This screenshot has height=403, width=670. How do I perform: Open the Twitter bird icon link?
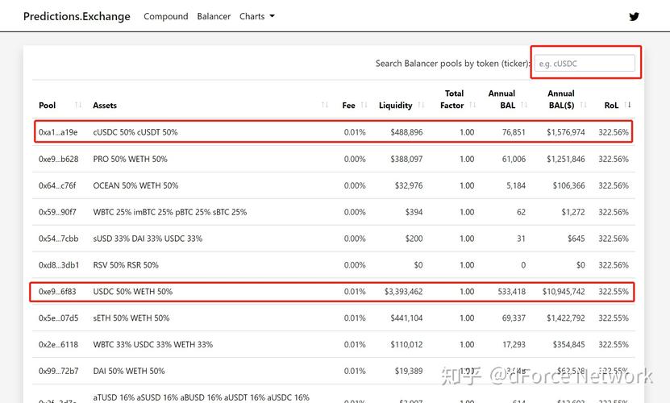(634, 17)
